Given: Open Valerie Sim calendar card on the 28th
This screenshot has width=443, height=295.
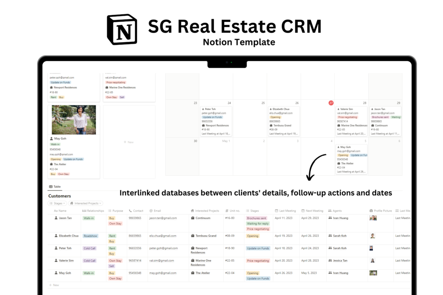Looking at the screenshot, I should pyautogui.click(x=351, y=122).
